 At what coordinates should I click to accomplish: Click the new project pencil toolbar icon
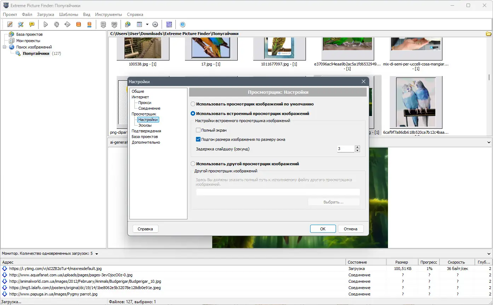pos(10,24)
